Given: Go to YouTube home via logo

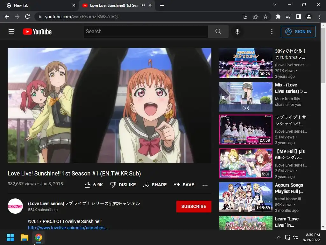Looking at the screenshot, I should [37, 32].
